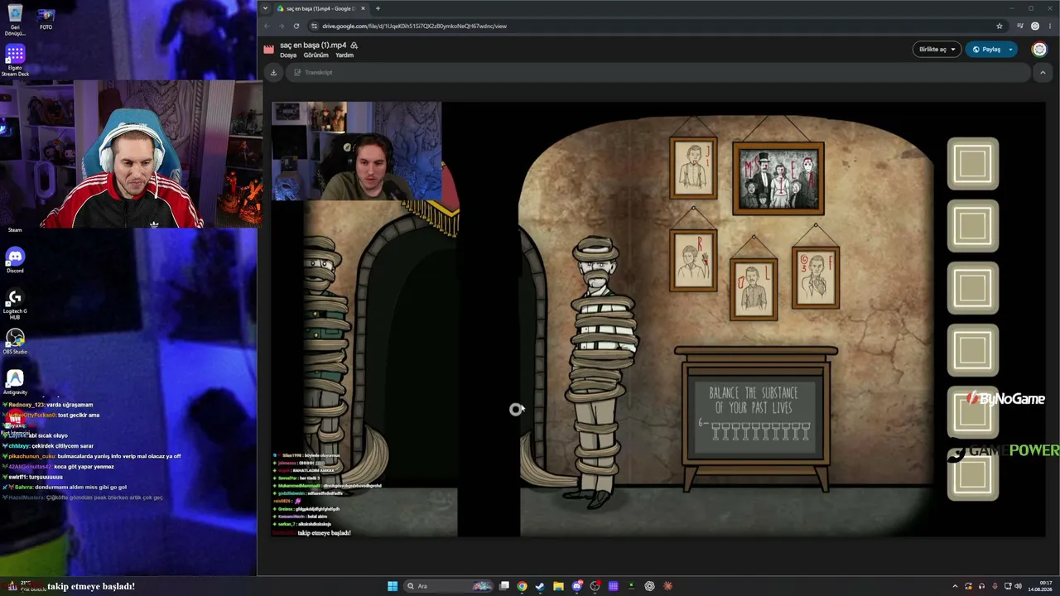This screenshot has width=1060, height=596.
Task: Open Chrome tab search dropdown arrow
Action: [265, 8]
